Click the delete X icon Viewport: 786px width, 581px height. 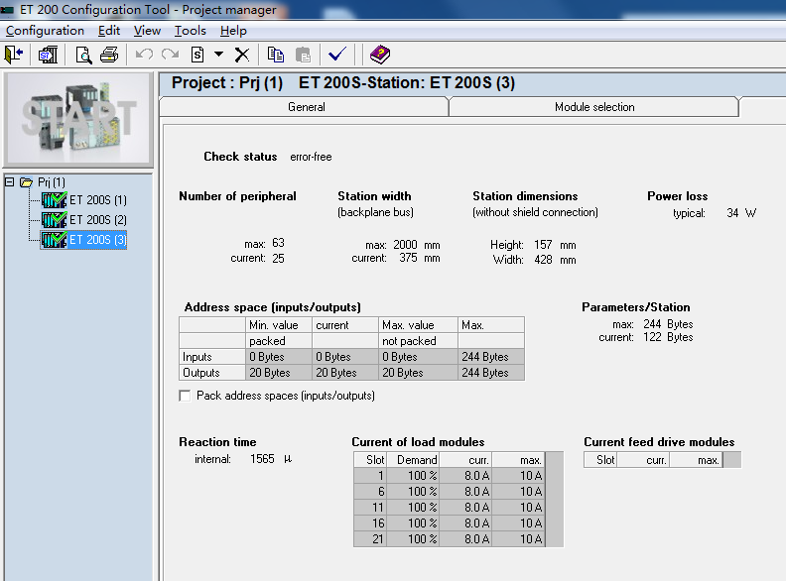[242, 55]
